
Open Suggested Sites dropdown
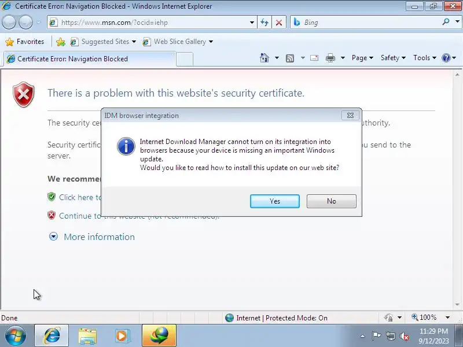point(103,42)
